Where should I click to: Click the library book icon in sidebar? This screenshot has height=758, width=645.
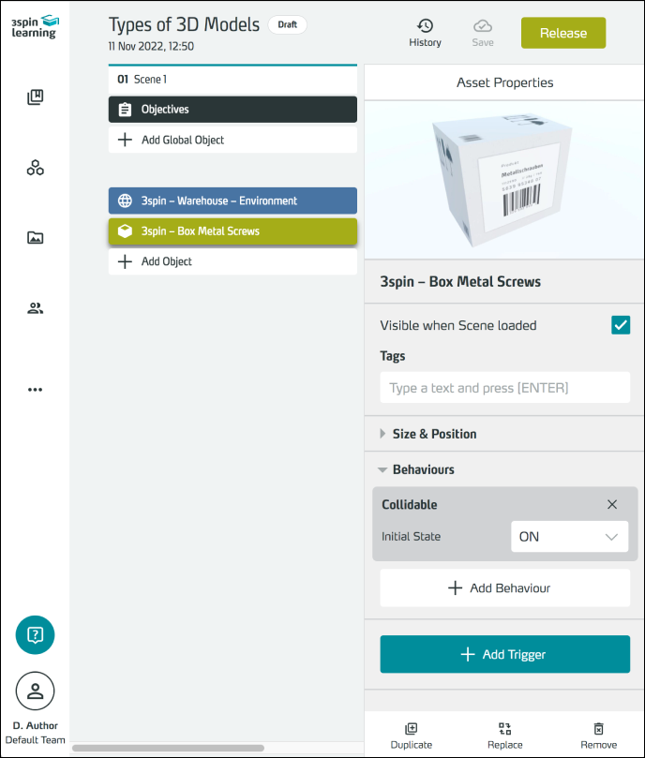tap(36, 97)
